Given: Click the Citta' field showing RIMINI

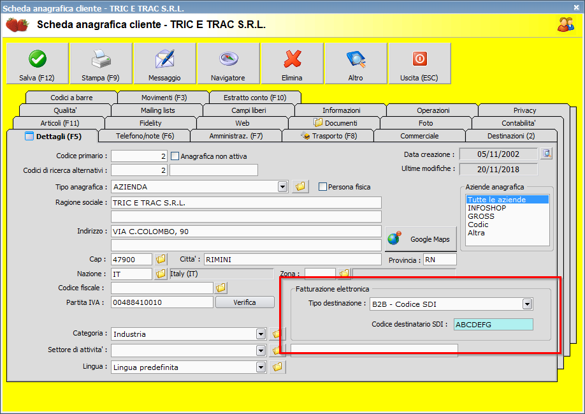Looking at the screenshot, I should (x=292, y=260).
